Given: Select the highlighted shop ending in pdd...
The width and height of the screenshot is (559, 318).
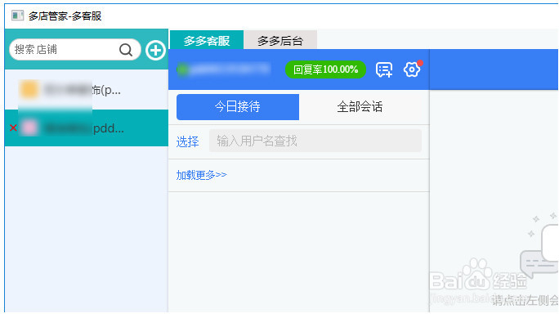Looking at the screenshot, I should pyautogui.click(x=87, y=128).
